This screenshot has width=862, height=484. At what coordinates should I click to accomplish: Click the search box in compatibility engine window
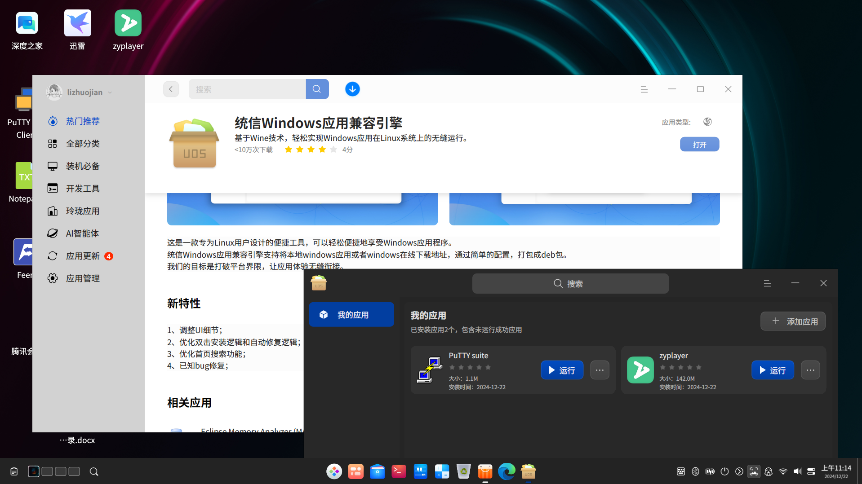570,283
